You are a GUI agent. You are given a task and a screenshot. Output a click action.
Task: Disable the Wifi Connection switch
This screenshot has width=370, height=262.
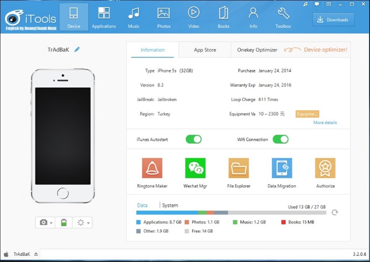pos(280,139)
